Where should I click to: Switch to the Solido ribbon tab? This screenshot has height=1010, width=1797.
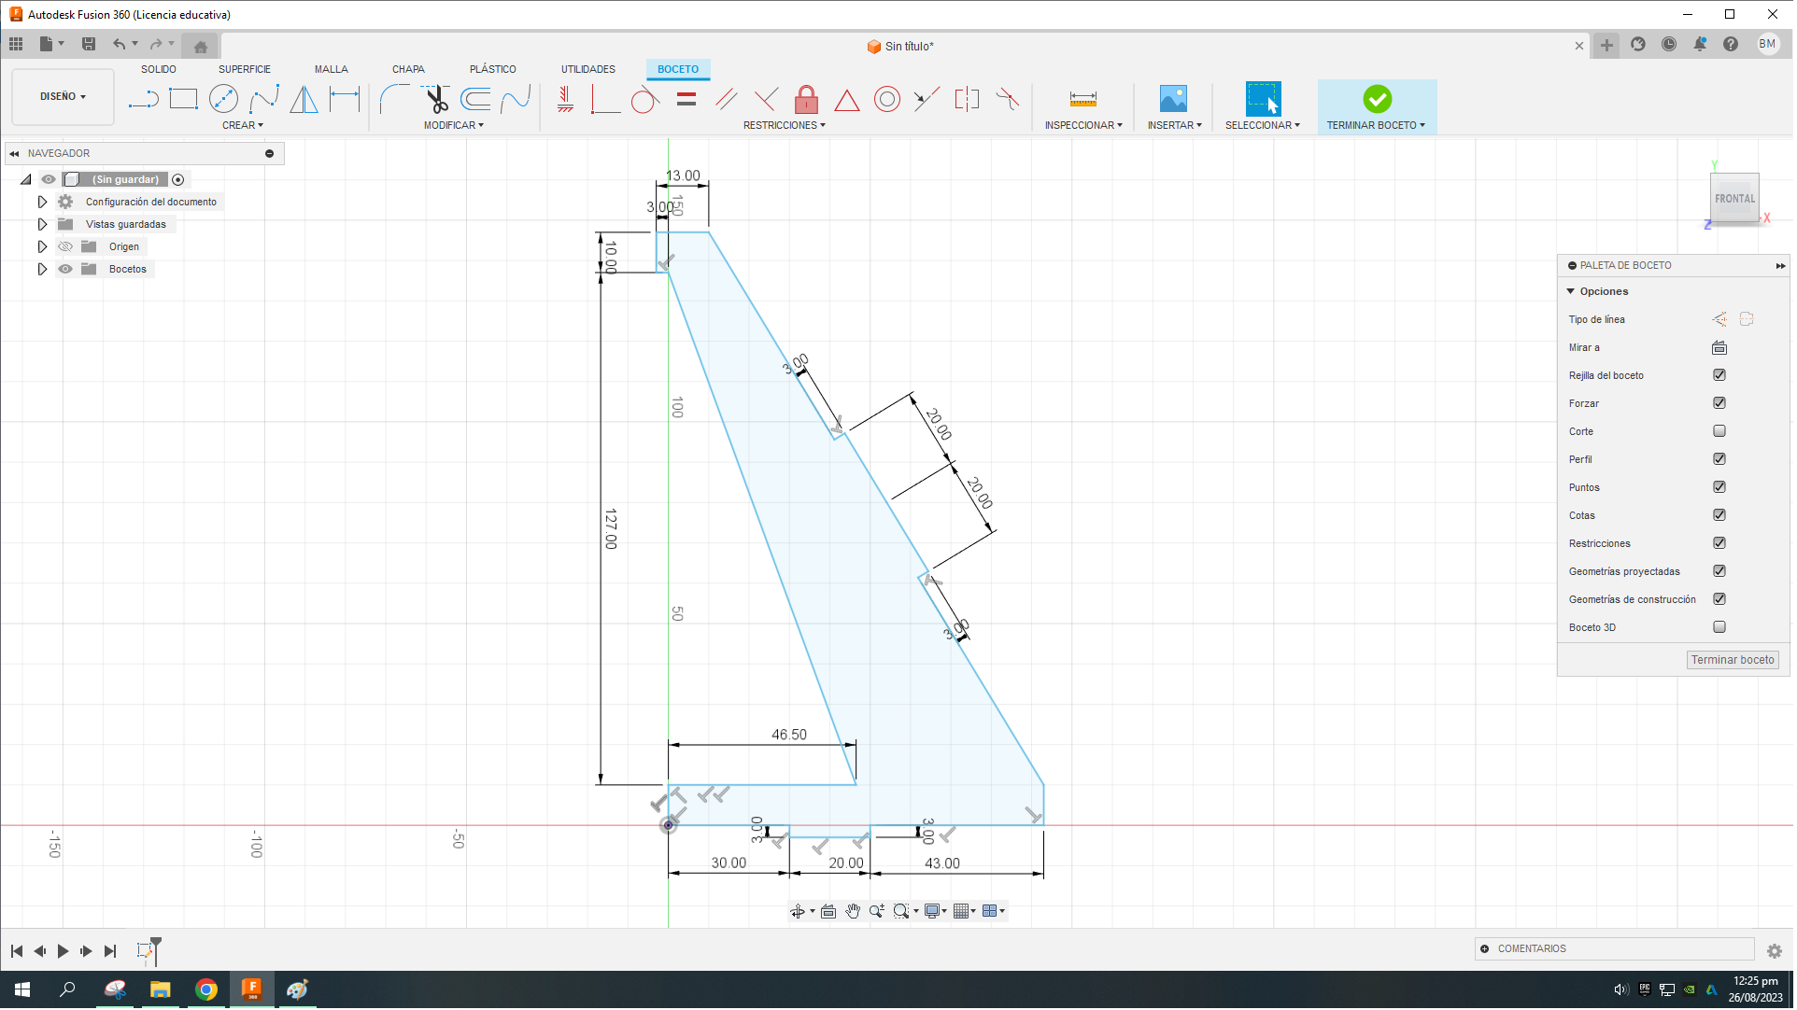point(159,68)
